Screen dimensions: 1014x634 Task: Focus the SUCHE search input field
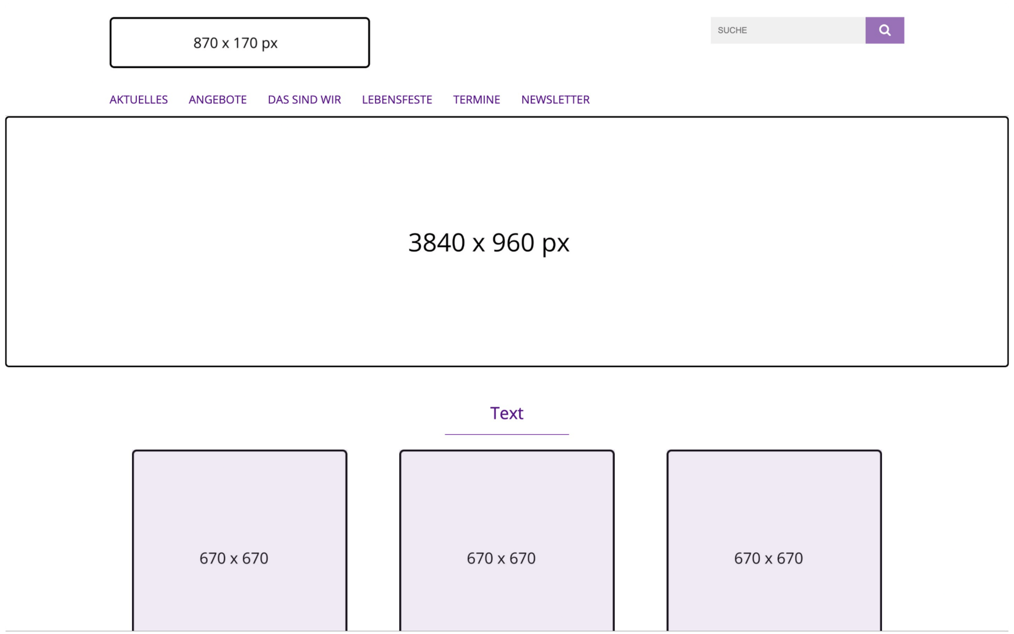tap(788, 30)
